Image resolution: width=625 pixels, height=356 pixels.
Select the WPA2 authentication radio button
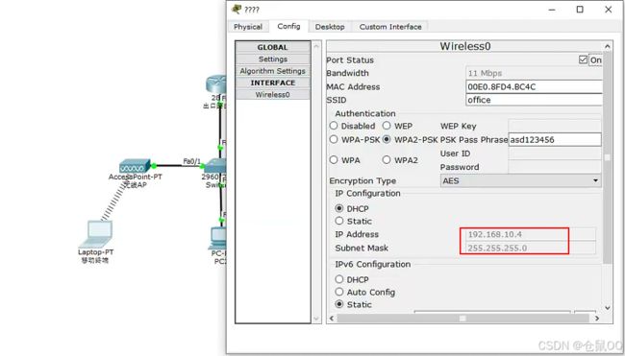[387, 160]
